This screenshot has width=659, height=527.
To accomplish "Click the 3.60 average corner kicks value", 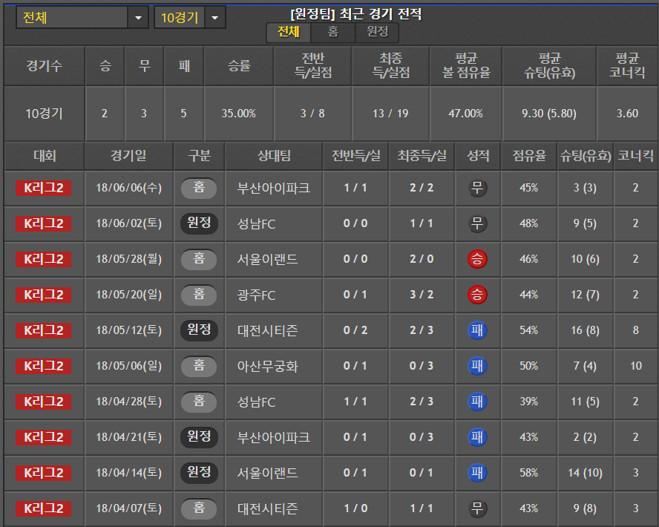I will tap(627, 114).
